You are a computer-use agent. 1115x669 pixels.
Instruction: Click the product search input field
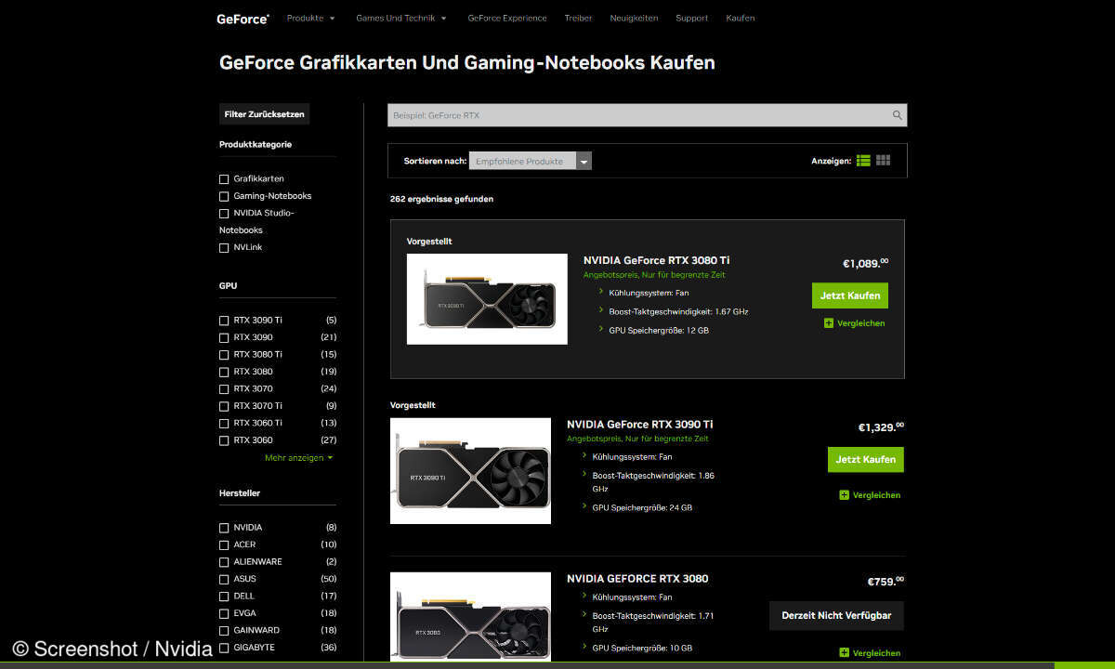[x=647, y=115]
